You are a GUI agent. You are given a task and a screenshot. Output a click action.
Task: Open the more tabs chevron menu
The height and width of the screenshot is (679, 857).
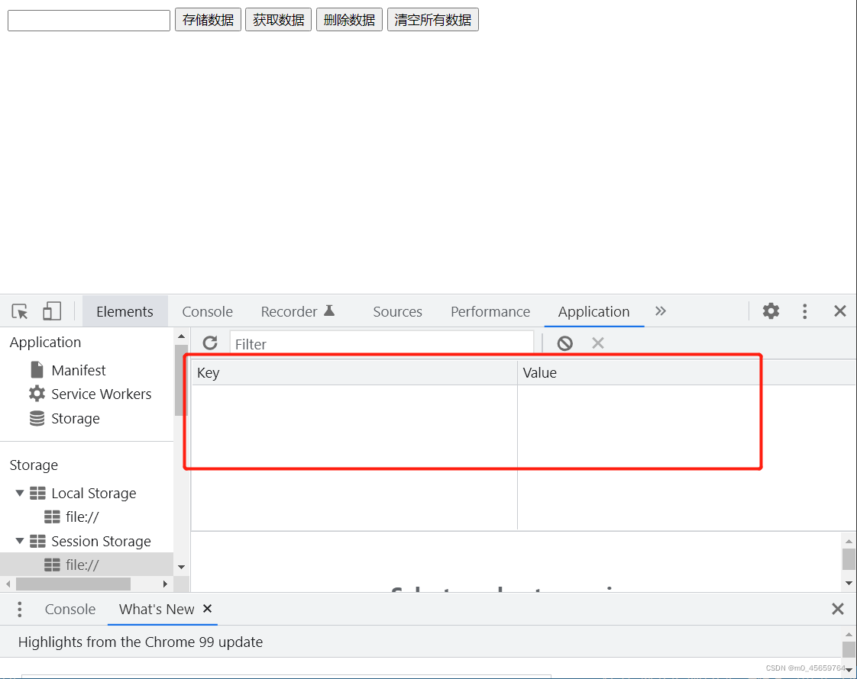coord(660,311)
